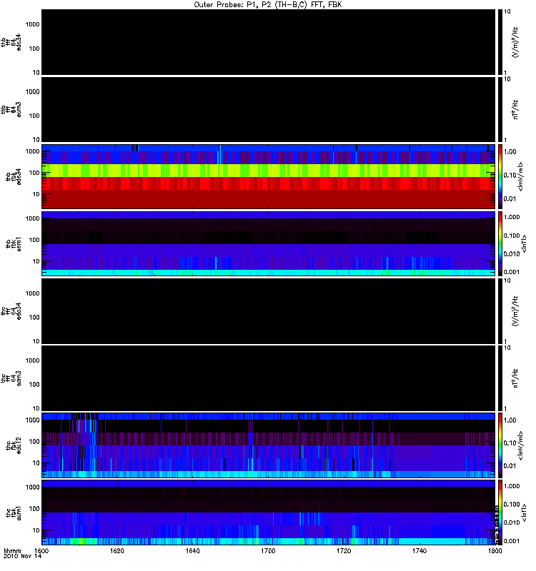Click the thb fff edc34 black spectrogram panel
Screen dimensions: 536x571
(x=269, y=42)
